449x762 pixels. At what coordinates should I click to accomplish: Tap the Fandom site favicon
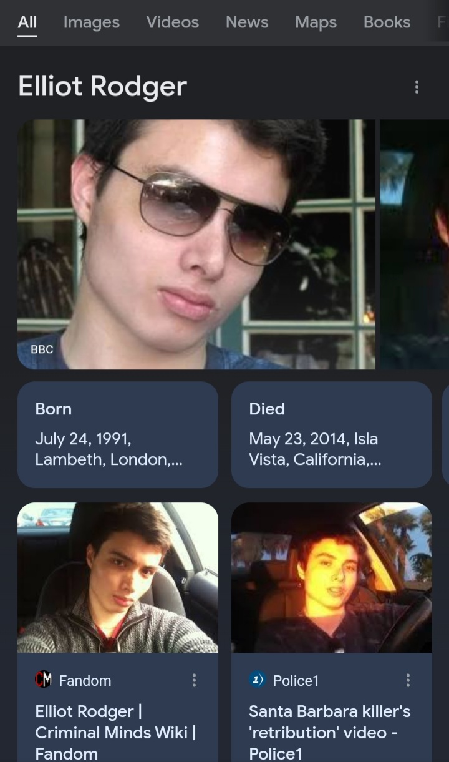tap(44, 680)
